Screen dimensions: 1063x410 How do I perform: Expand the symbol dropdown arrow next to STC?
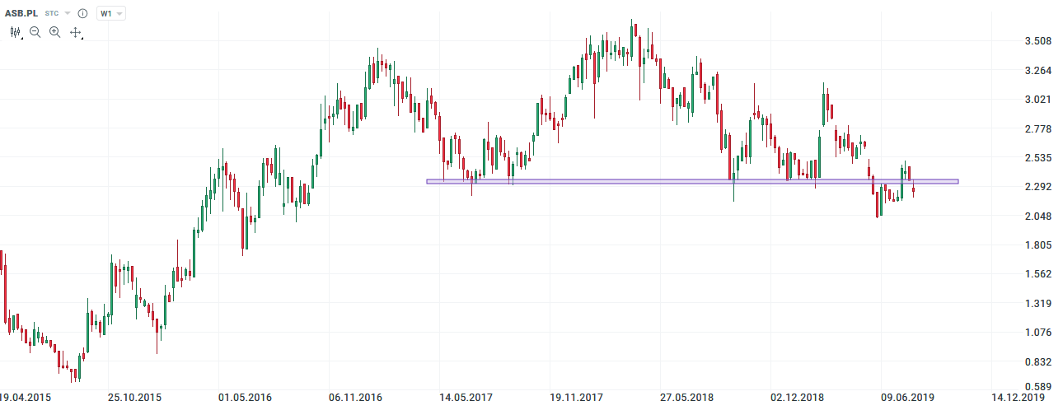pos(68,14)
